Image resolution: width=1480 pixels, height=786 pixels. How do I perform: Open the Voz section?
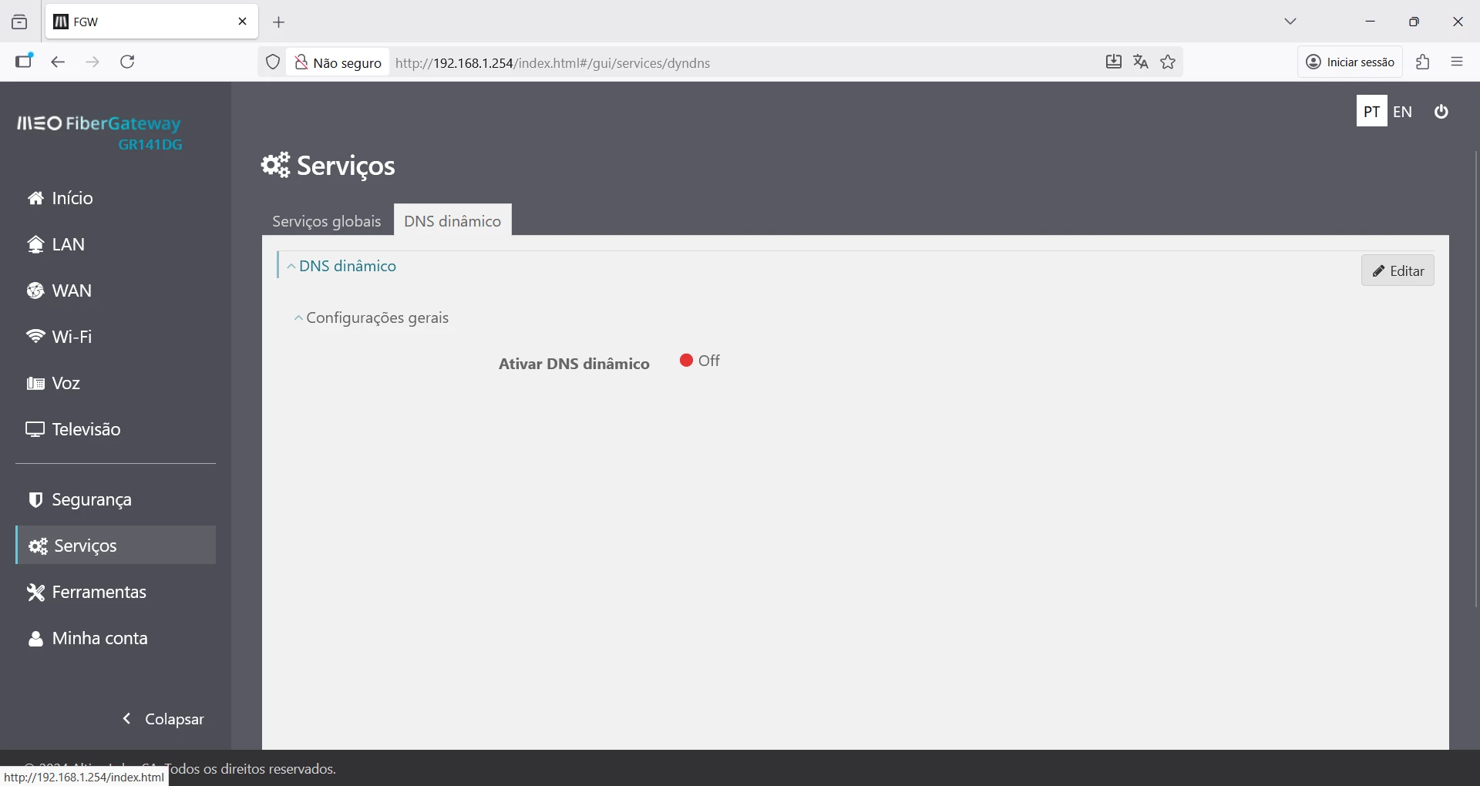(54, 383)
